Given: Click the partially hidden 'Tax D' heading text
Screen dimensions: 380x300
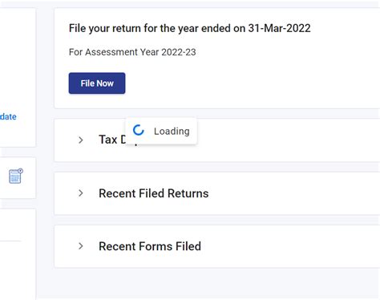Looking at the screenshot, I should (112, 140).
